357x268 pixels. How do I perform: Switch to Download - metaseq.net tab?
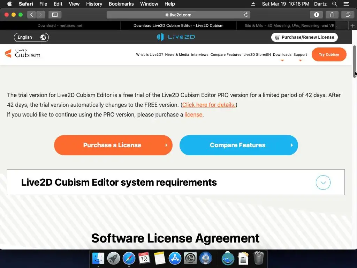pyautogui.click(x=60, y=25)
